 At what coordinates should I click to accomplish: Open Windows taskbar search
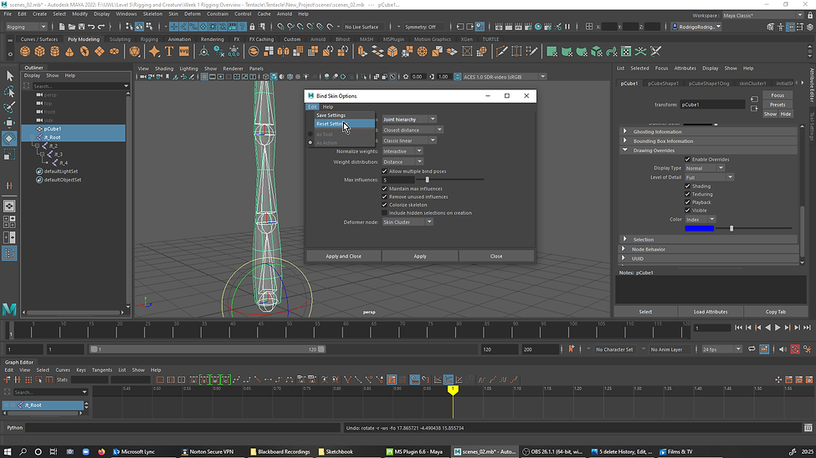point(23,452)
